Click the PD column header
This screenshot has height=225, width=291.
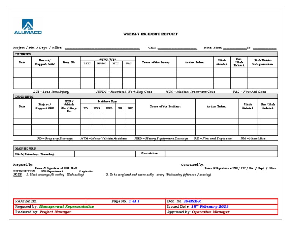[86, 108]
